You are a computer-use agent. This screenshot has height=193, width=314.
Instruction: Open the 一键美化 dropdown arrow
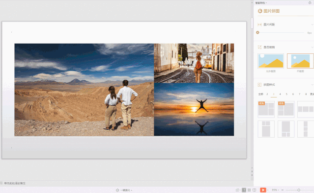pyautogui.click(x=132, y=191)
